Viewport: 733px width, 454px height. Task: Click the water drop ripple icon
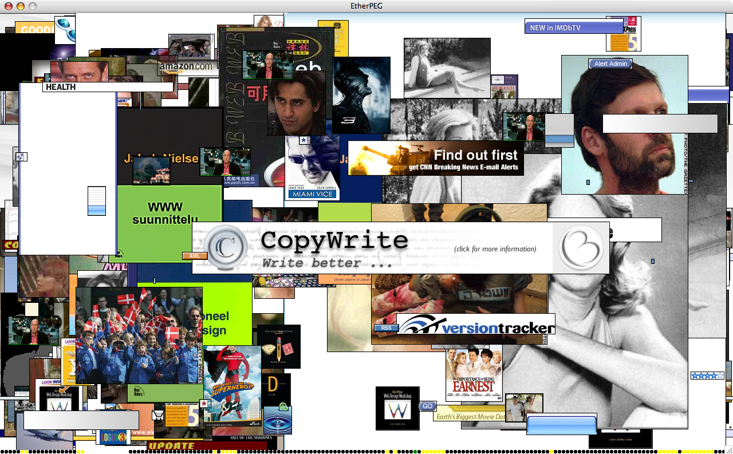pyautogui.click(x=278, y=420)
